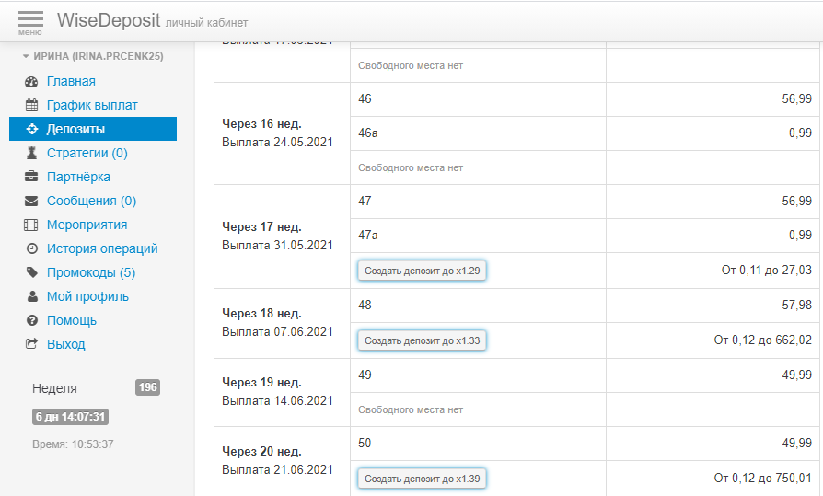The height and width of the screenshot is (496, 823).
Task: Click the week number 196 badge
Action: (x=147, y=387)
